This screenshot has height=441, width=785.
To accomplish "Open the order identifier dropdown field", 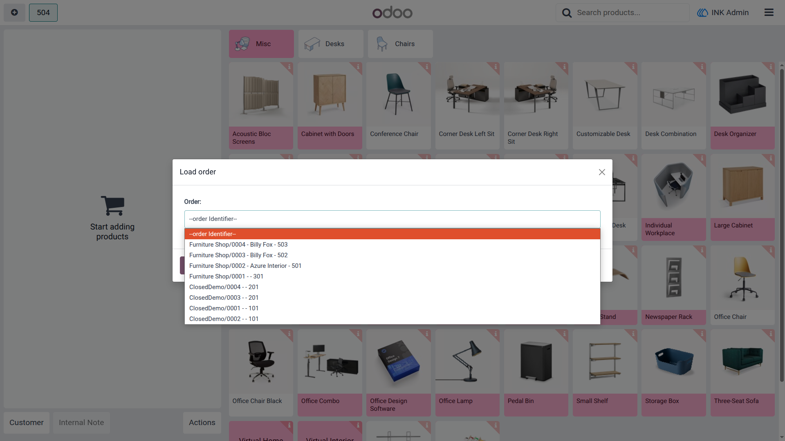I will tap(392, 219).
